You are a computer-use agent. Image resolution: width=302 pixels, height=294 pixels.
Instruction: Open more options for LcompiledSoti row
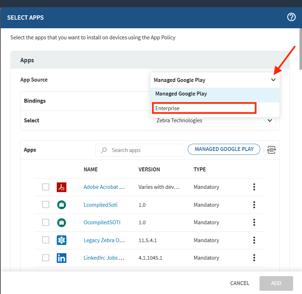click(254, 205)
